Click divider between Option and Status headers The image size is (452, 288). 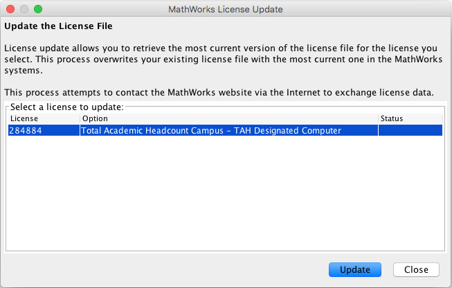point(378,119)
